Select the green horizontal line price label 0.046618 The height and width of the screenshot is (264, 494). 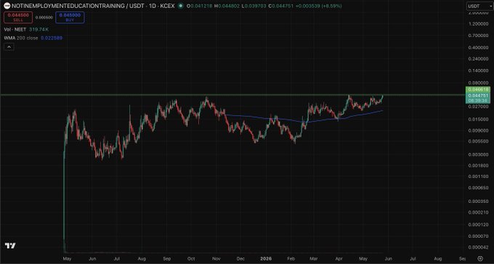[478, 89]
